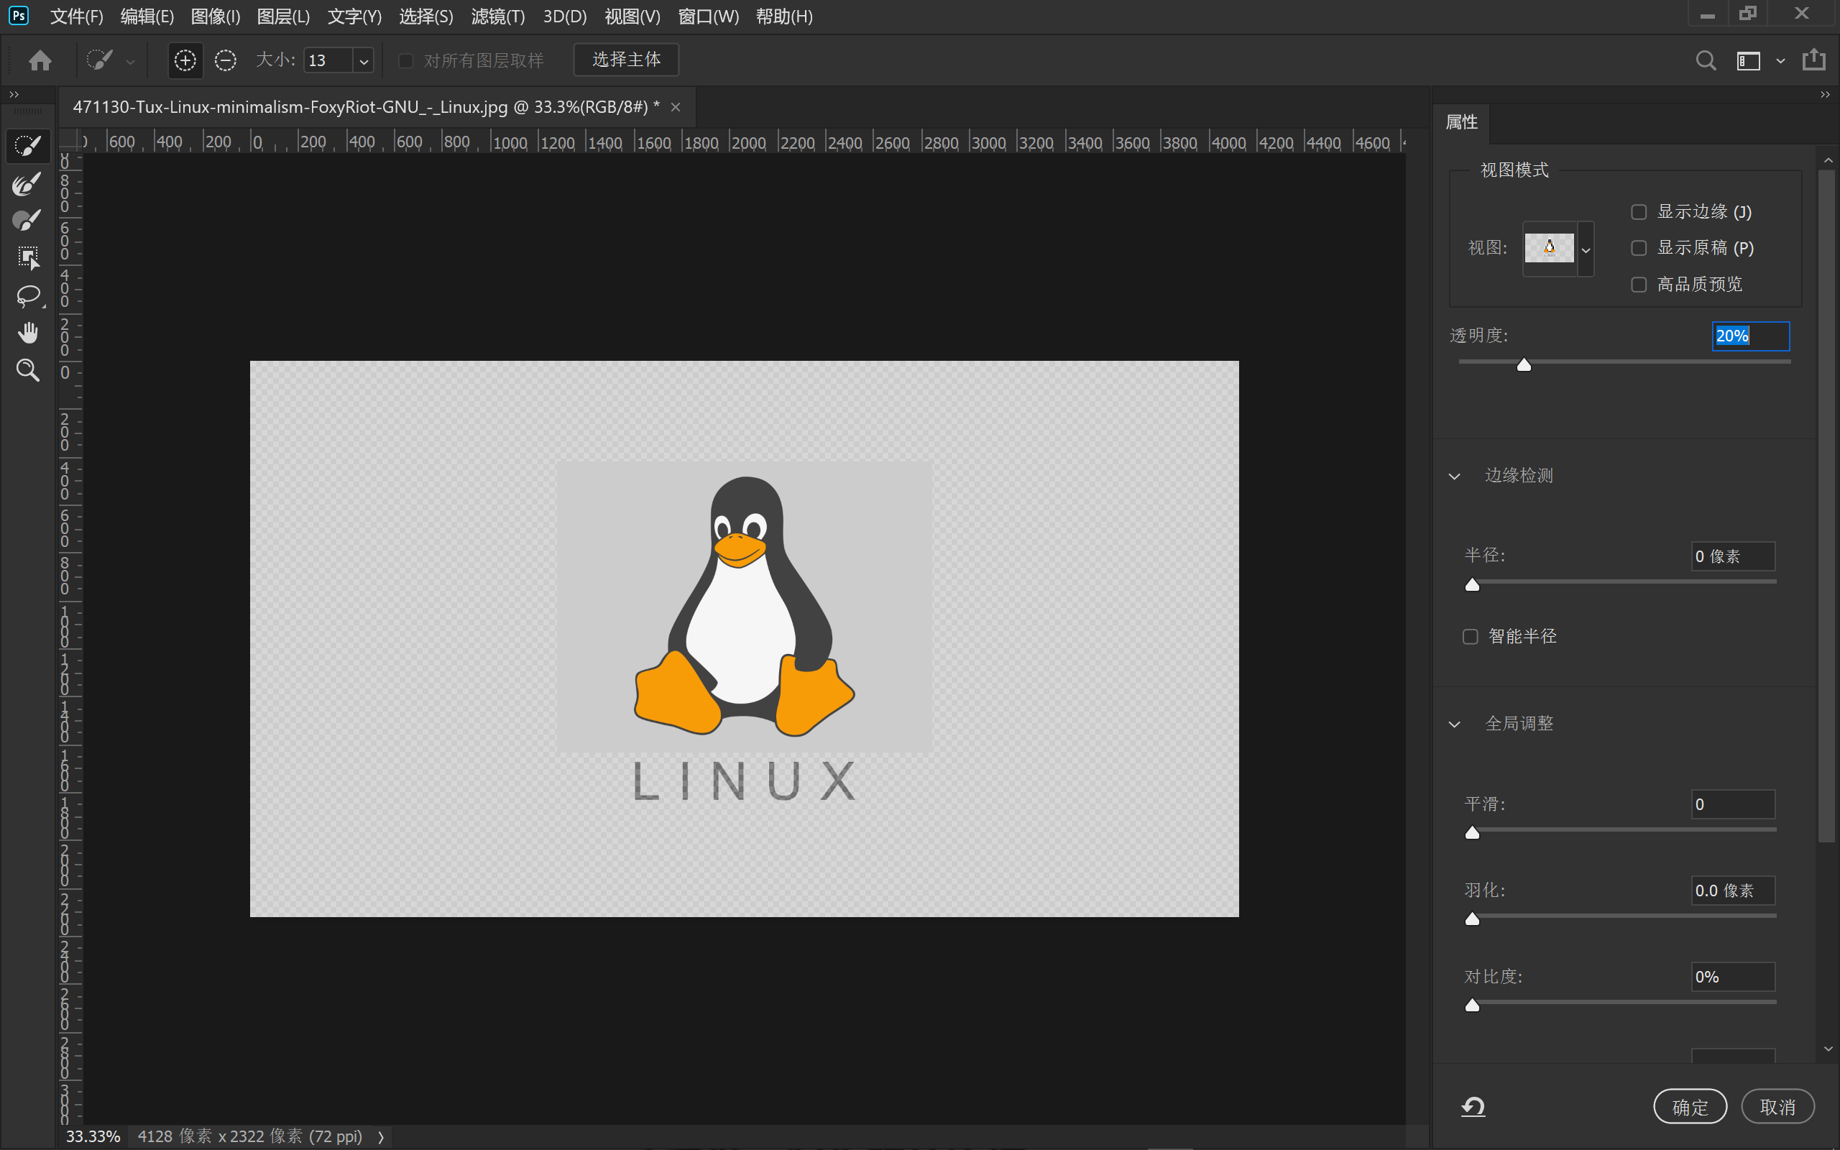Click the Tux penguin view thumbnail
1840x1150 pixels.
1550,249
